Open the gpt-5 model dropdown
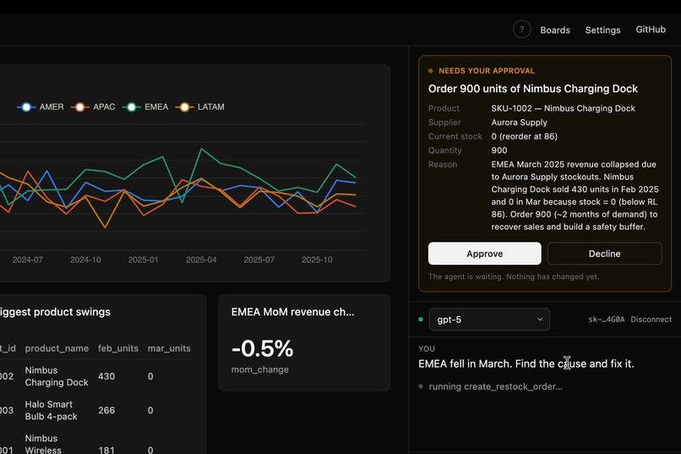 tap(489, 320)
